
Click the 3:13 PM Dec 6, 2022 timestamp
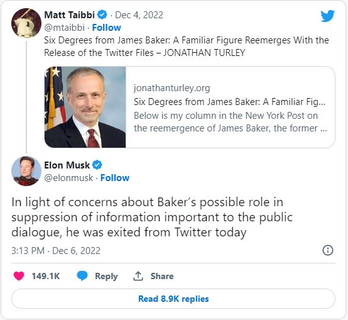pos(56,251)
